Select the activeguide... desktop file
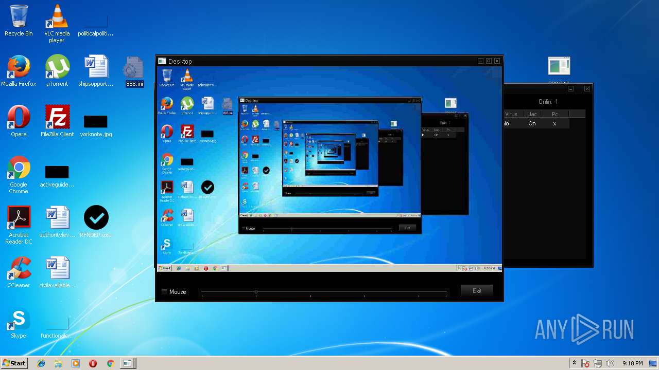The width and height of the screenshot is (659, 370). click(x=57, y=176)
